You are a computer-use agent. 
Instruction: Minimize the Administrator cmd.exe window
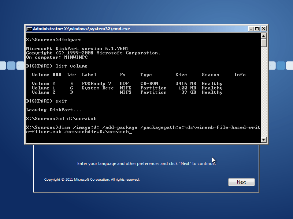(x=251, y=29)
